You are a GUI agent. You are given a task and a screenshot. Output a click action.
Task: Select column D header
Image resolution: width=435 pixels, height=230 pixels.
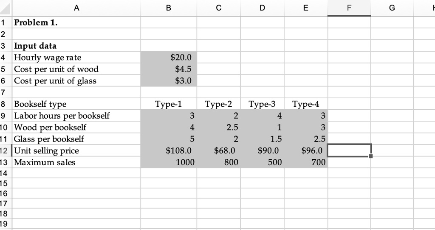click(262, 7)
